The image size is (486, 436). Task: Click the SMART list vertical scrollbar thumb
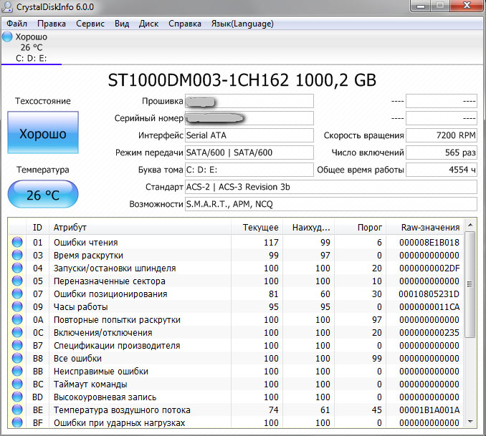(470, 284)
